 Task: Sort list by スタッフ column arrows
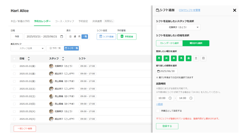(x=63, y=59)
